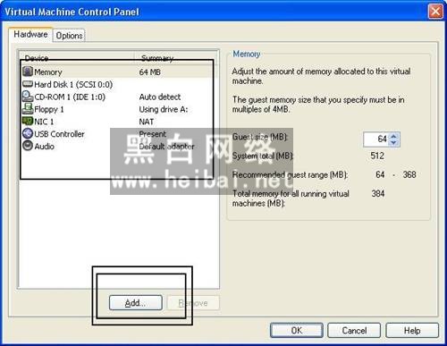The width and height of the screenshot is (447, 346).
Task: Click the Remove button
Action: (x=193, y=303)
